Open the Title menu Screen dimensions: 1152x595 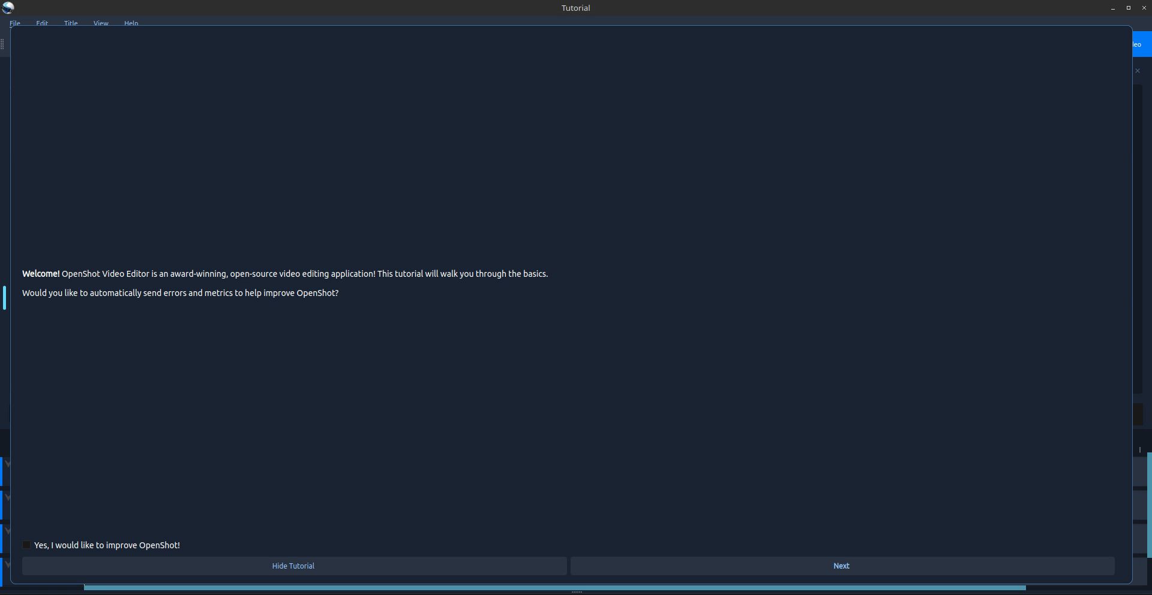point(71,23)
